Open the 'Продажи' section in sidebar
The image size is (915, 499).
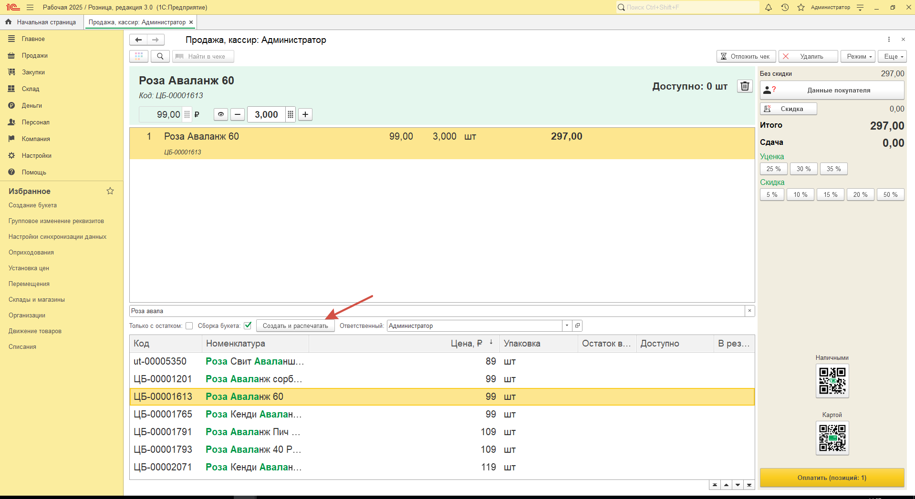click(x=34, y=56)
